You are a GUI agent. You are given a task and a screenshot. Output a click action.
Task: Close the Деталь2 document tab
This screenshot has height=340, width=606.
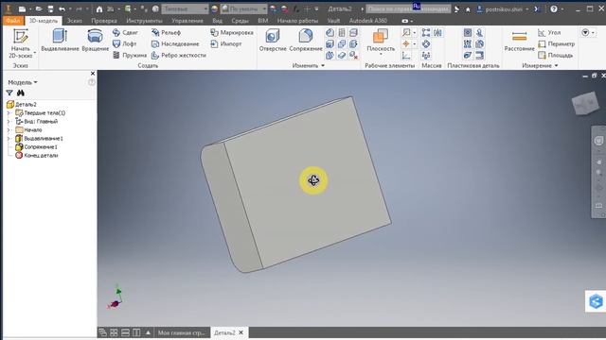241,332
